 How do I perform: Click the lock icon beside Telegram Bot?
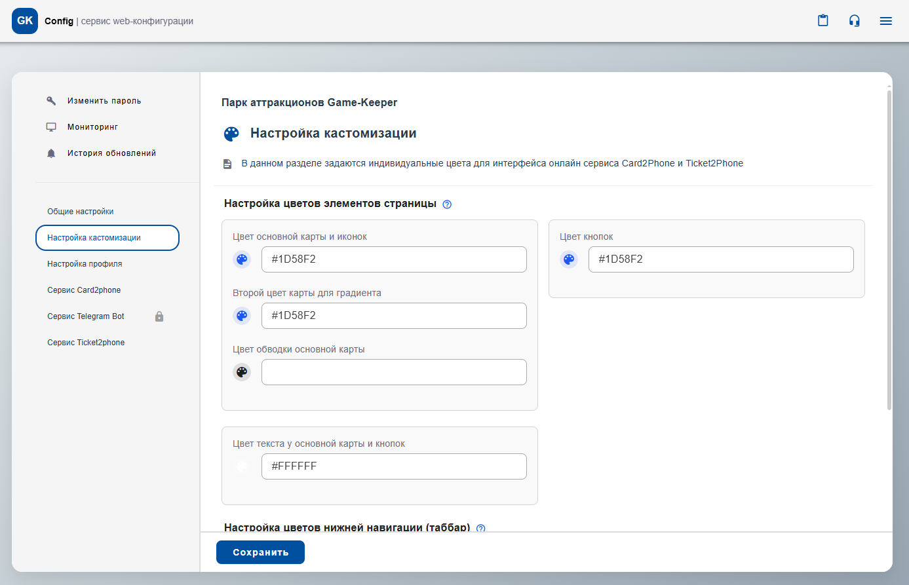tap(159, 316)
